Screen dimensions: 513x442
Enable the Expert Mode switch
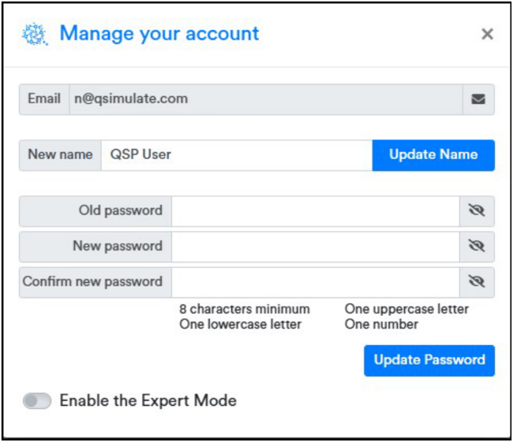(x=37, y=401)
